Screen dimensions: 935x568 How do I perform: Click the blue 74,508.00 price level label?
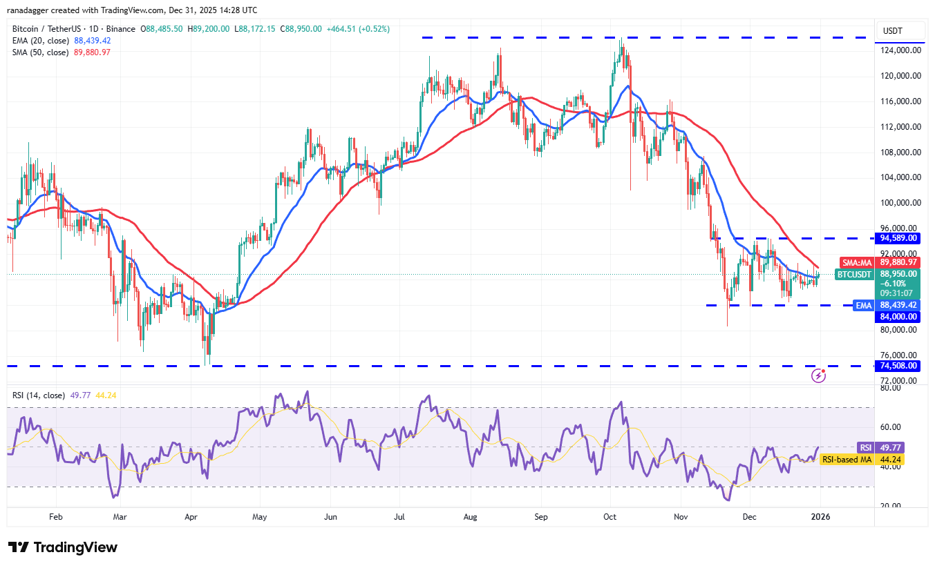[x=897, y=366]
